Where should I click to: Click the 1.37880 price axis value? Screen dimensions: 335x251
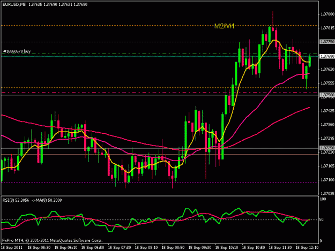(327, 14)
